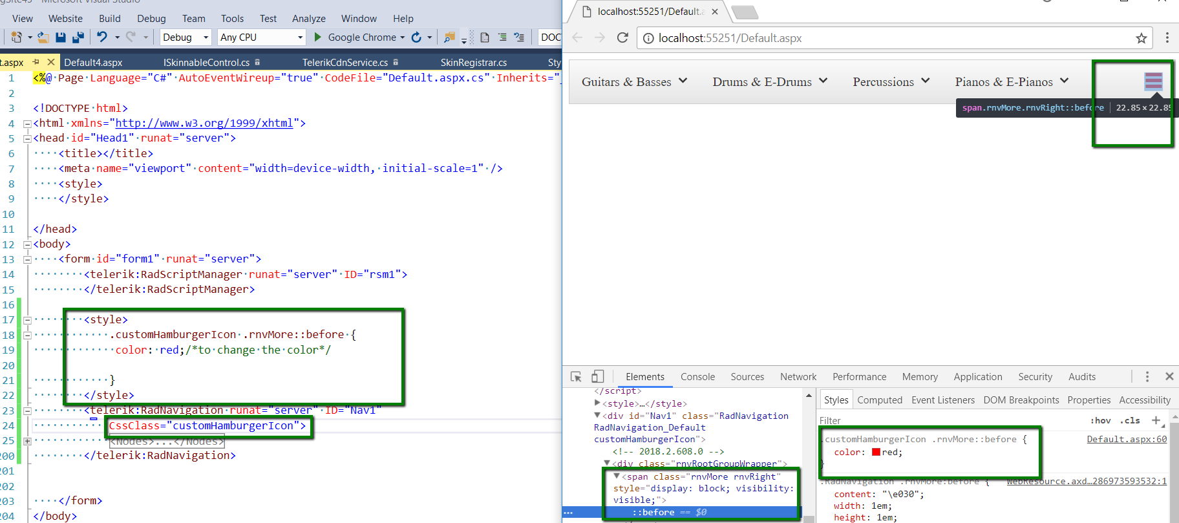Open the Debug configuration dropdown
1179x523 pixels.
(x=186, y=37)
